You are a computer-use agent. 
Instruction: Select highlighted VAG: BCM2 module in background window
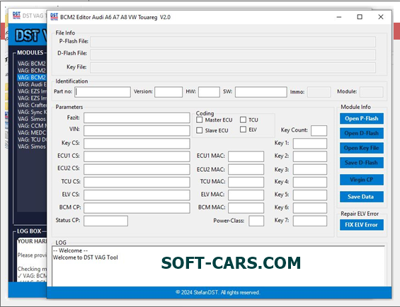tap(32, 77)
